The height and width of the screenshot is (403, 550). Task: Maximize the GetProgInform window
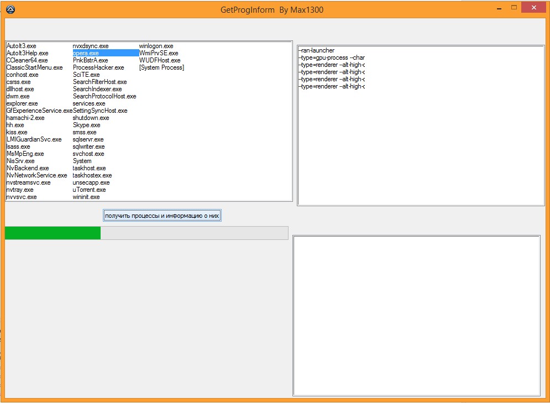(x=514, y=8)
